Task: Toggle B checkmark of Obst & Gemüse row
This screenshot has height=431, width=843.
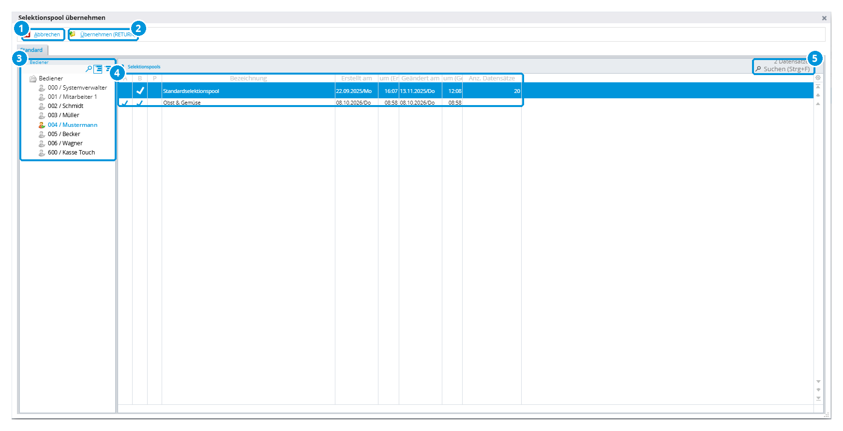Action: pos(140,103)
